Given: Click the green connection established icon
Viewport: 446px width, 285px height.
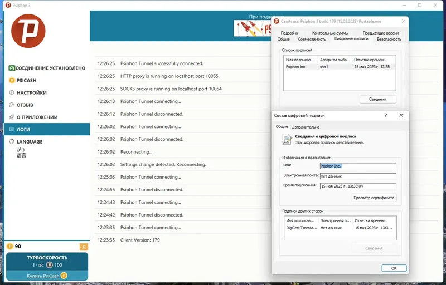Looking at the screenshot, I should (x=12, y=68).
